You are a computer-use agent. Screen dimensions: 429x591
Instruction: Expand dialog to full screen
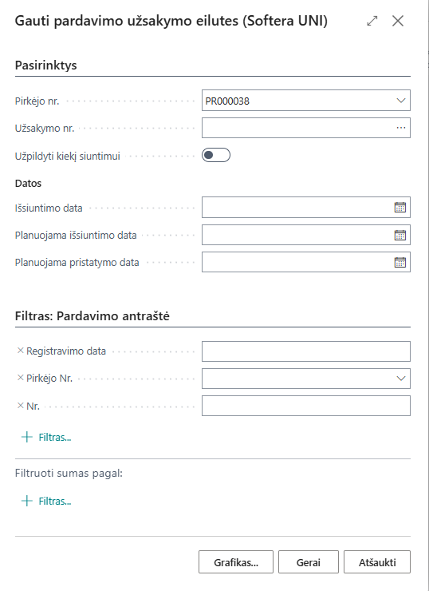click(x=372, y=21)
